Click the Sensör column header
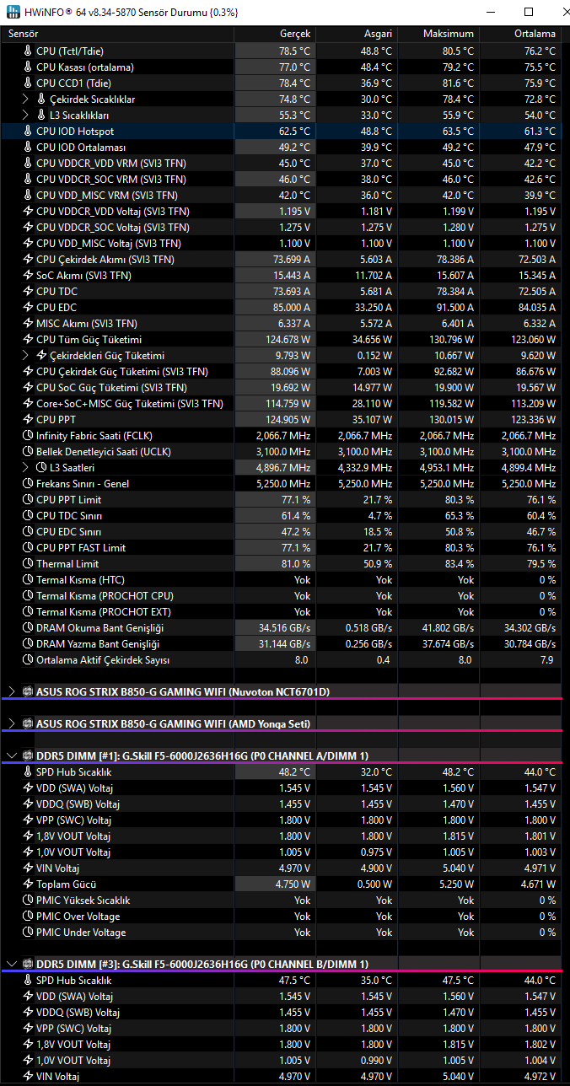Screen dimensions: 570x1086 [x=116, y=34]
